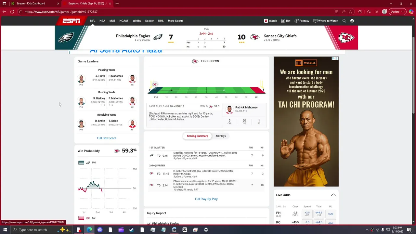
Task: Select the PHI total o44.5 odds box
Action: [319, 214]
